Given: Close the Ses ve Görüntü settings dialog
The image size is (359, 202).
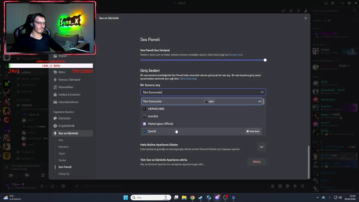Looking at the screenshot, I should pyautogui.click(x=305, y=18).
